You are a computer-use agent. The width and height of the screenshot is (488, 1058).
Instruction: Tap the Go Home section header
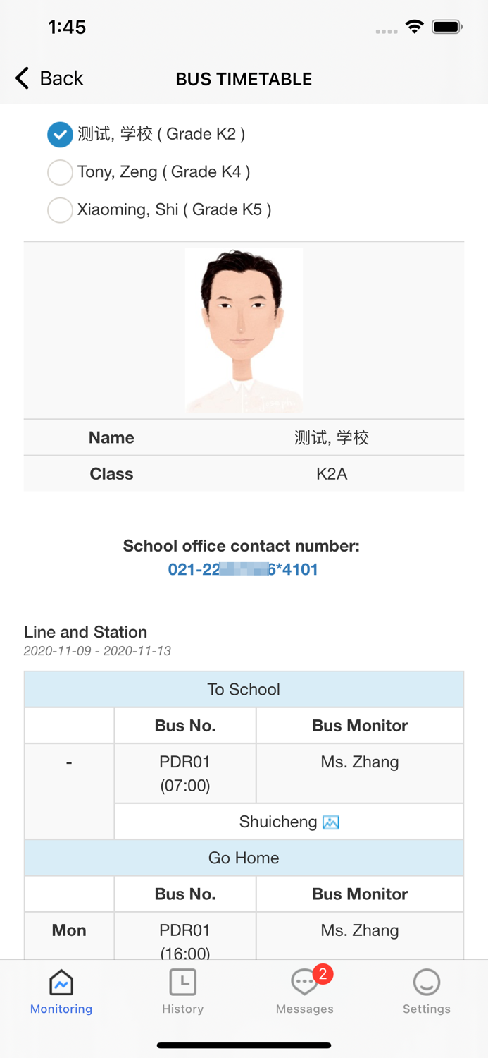click(244, 858)
